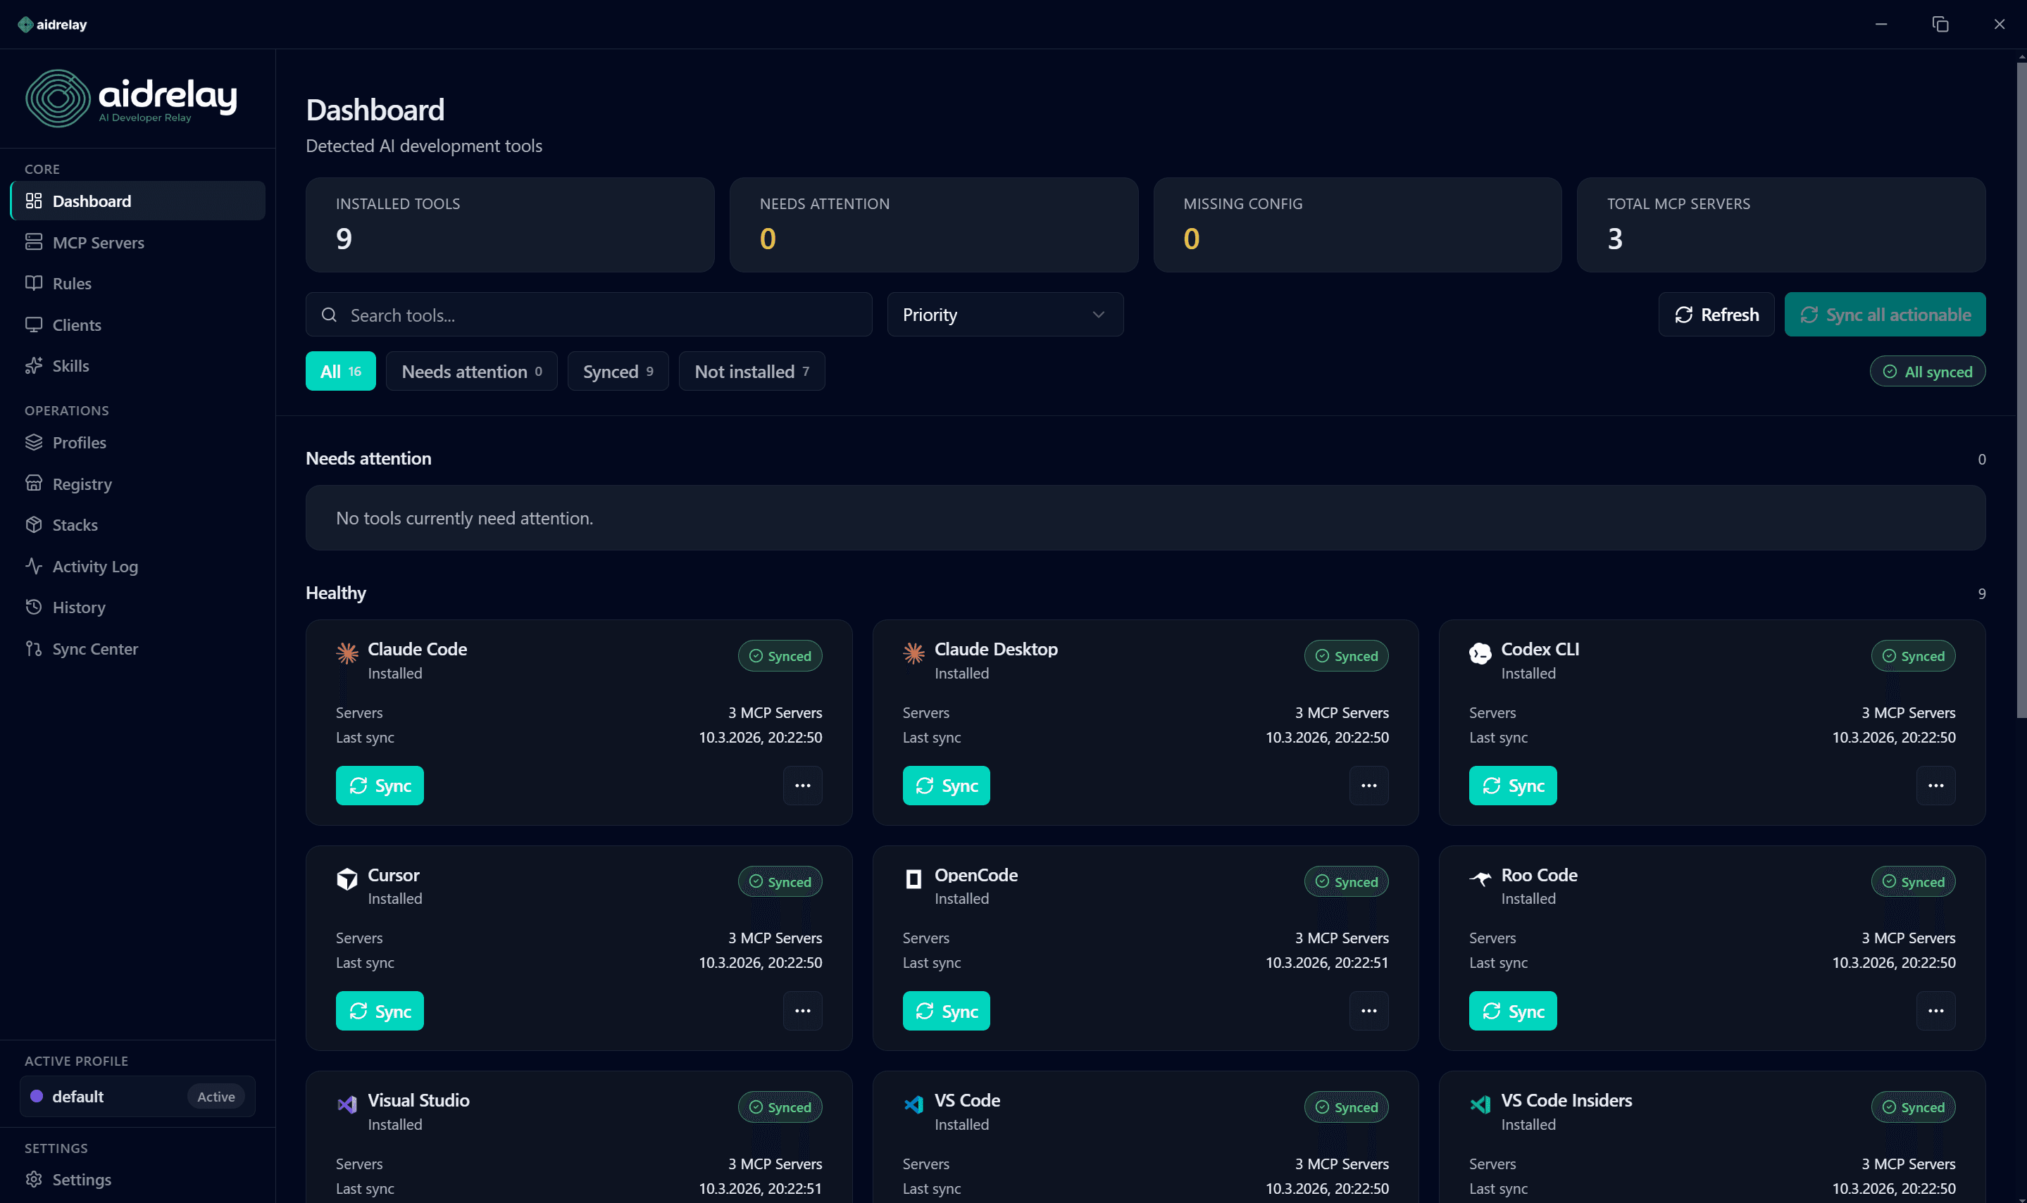The width and height of the screenshot is (2027, 1203).
Task: Select the default active profile
Action: click(137, 1097)
